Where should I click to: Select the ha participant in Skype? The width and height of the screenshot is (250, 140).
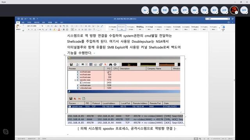[x=145, y=10]
